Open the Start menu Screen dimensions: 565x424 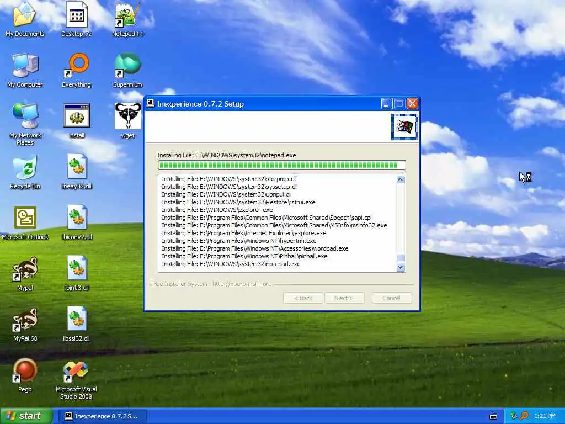[x=26, y=416]
